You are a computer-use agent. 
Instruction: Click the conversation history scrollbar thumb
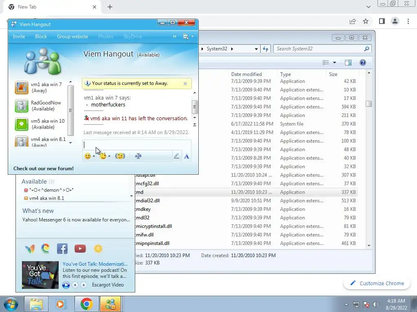pyautogui.click(x=194, y=107)
